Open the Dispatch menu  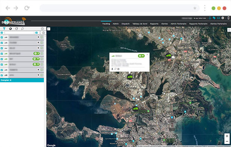(126, 24)
